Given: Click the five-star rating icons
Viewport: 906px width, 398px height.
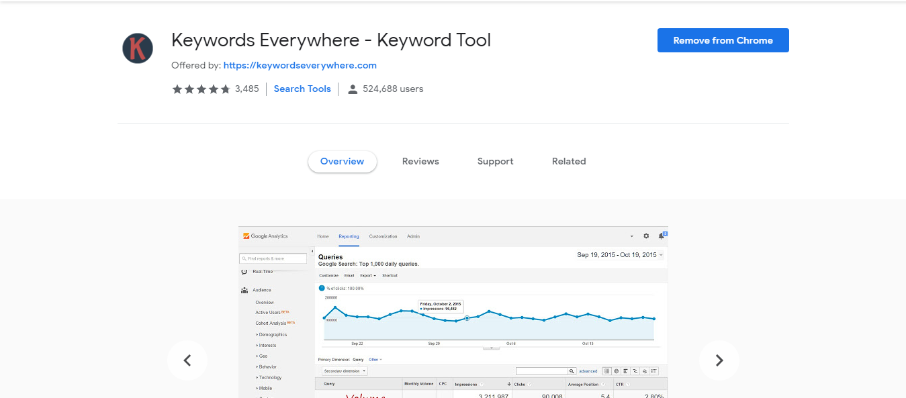Looking at the screenshot, I should (201, 89).
